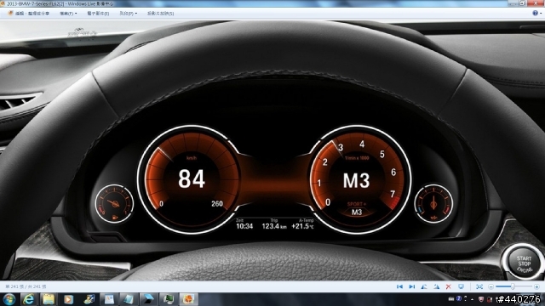Click the zoom out minus button
The width and height of the screenshot is (545, 306).
pos(490,286)
